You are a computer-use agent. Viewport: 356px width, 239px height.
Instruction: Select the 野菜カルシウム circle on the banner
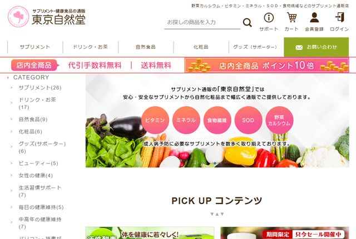click(x=279, y=120)
